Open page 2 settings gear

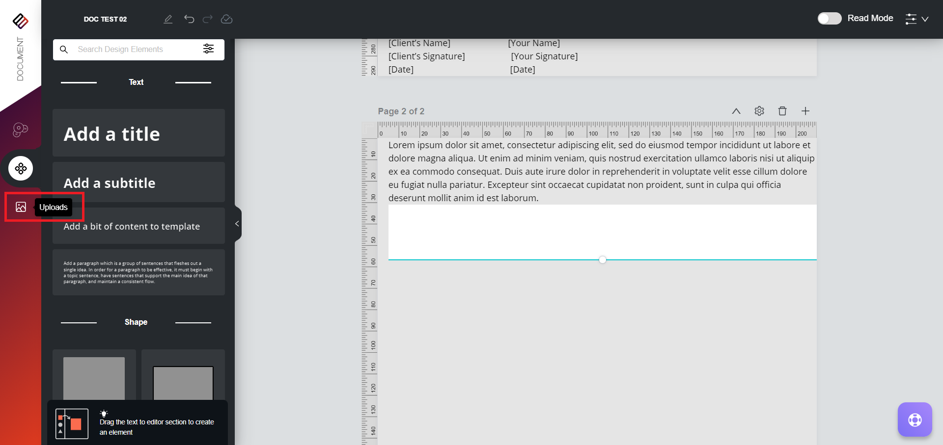click(x=759, y=111)
